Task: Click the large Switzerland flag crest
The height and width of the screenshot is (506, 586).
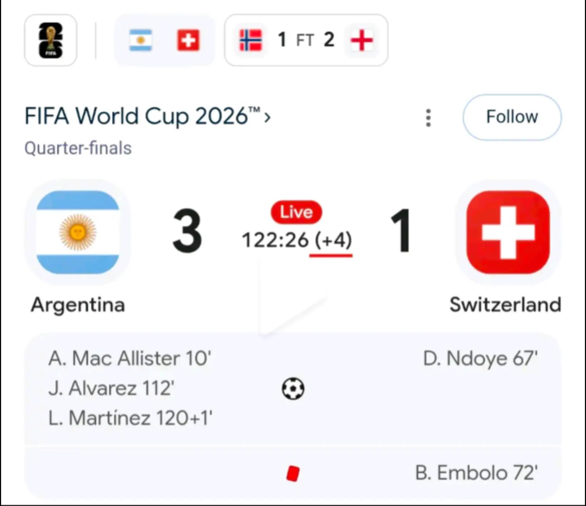Action: point(508,232)
